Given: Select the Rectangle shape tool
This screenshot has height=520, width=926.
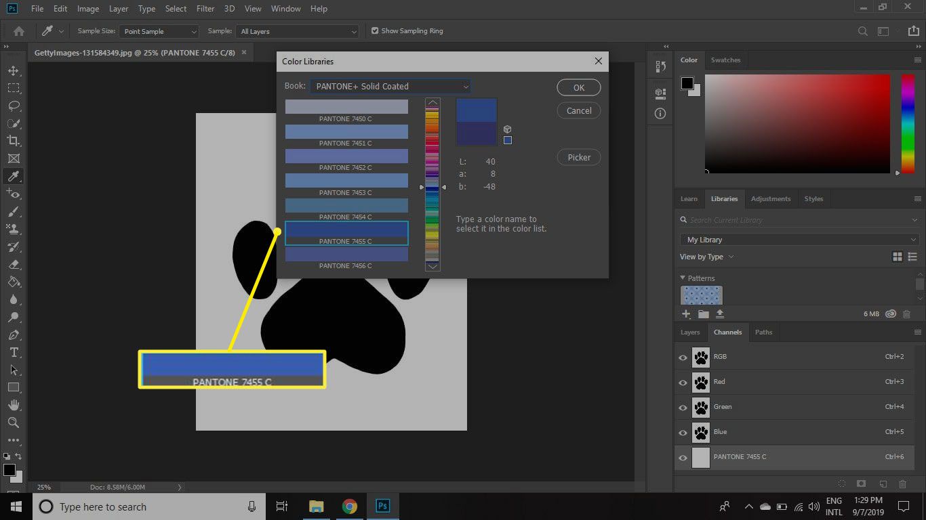Looking at the screenshot, I should point(14,388).
